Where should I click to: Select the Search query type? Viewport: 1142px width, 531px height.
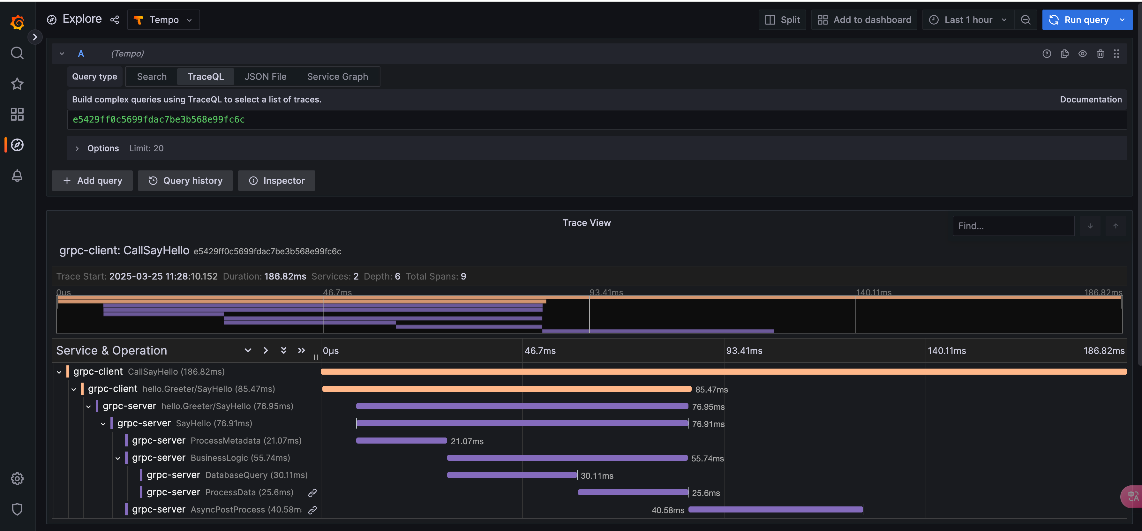(152, 77)
